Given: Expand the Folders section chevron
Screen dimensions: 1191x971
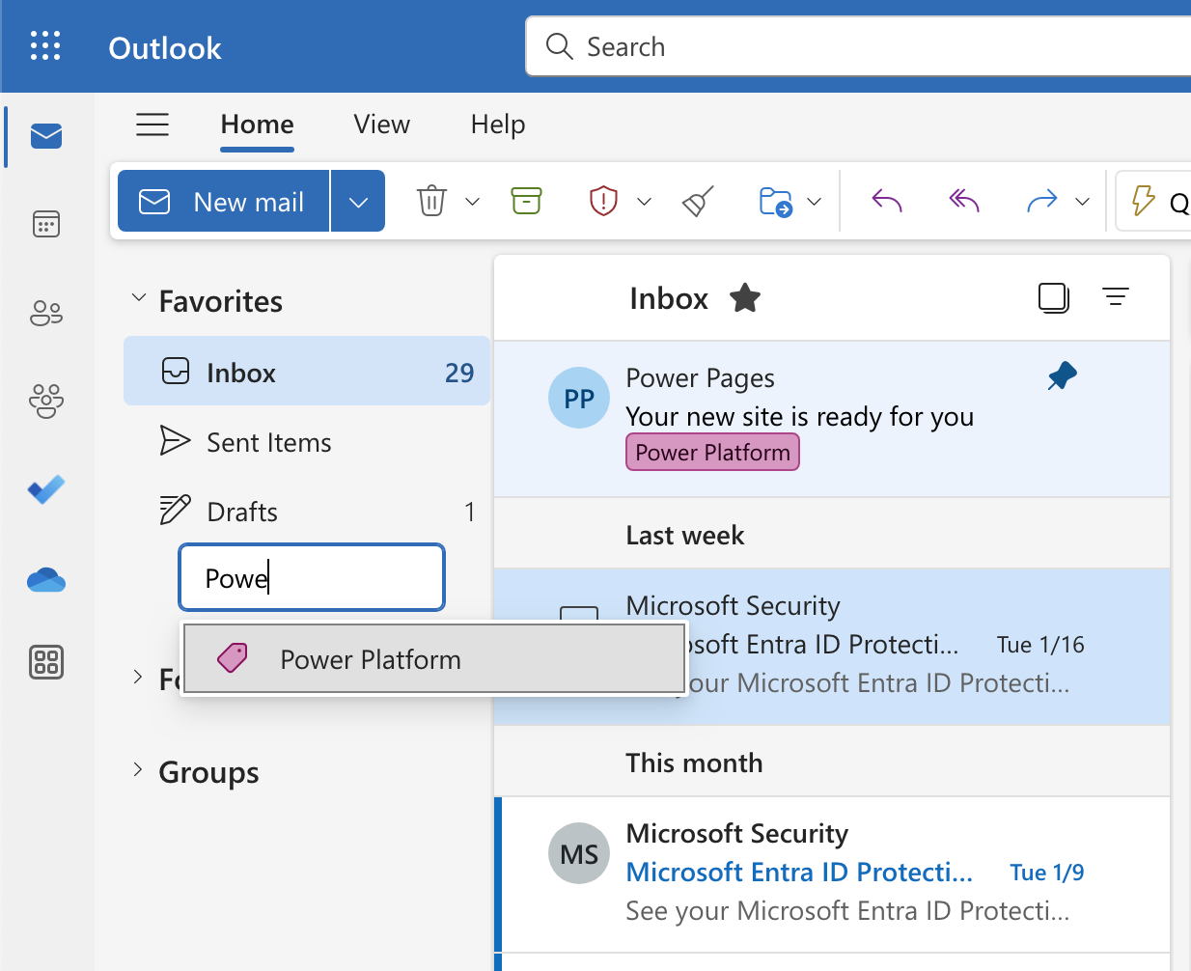Looking at the screenshot, I should click(137, 677).
